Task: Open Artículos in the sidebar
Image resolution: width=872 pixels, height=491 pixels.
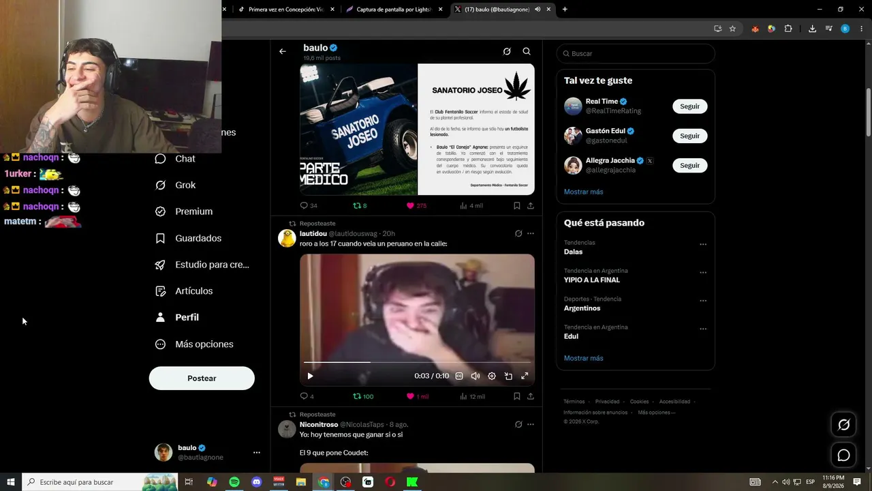Action: [x=184, y=291]
